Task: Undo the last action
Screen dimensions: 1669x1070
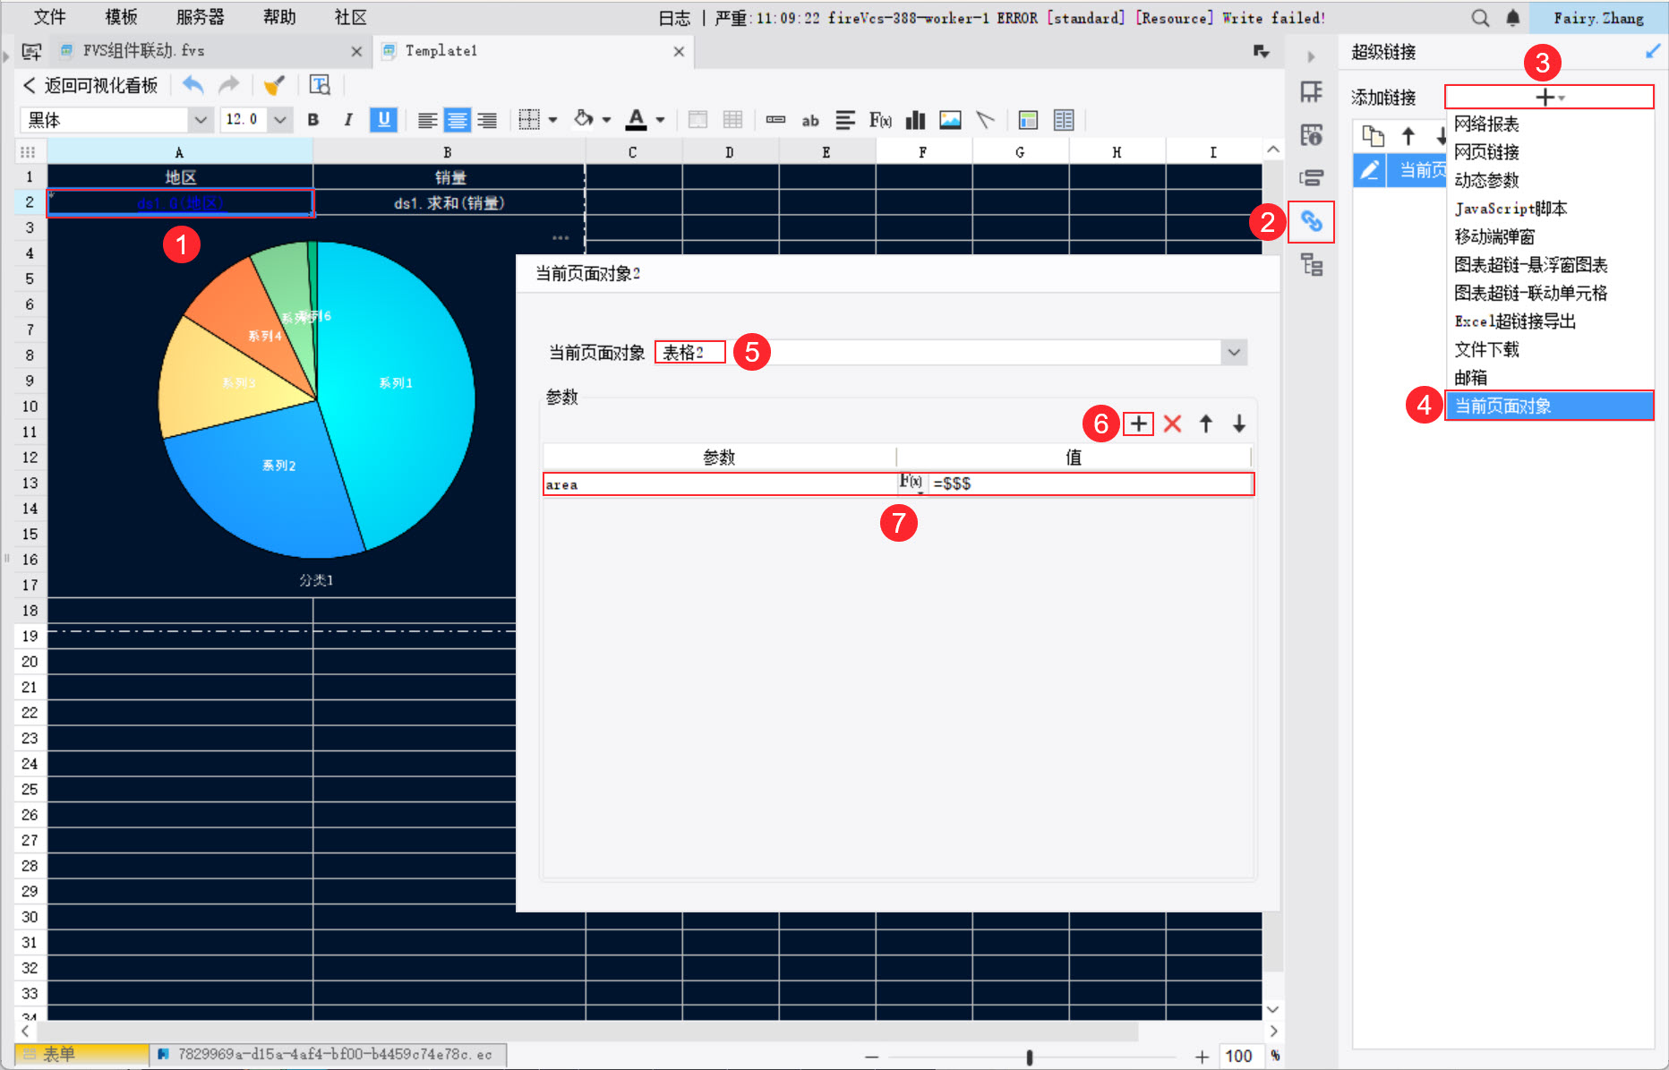Action: (x=193, y=85)
